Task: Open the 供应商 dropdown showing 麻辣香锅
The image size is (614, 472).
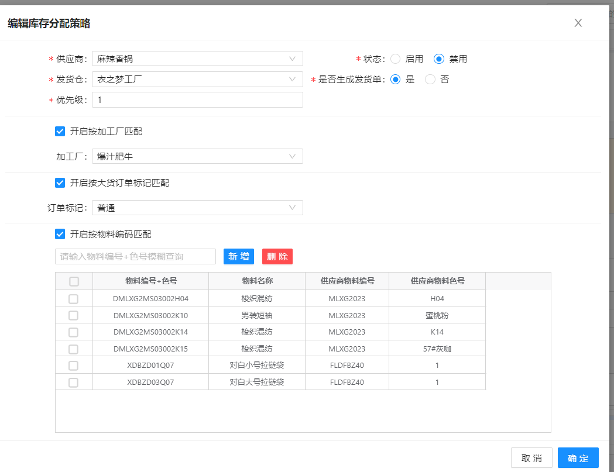Action: [197, 58]
